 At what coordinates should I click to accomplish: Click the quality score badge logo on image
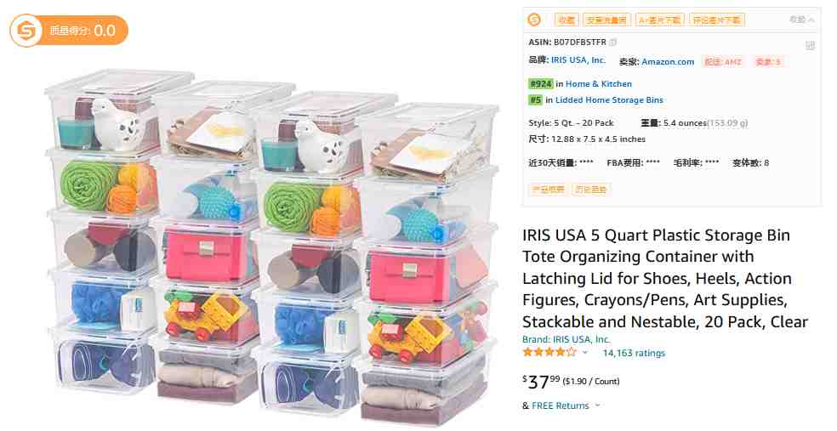pyautogui.click(x=26, y=31)
